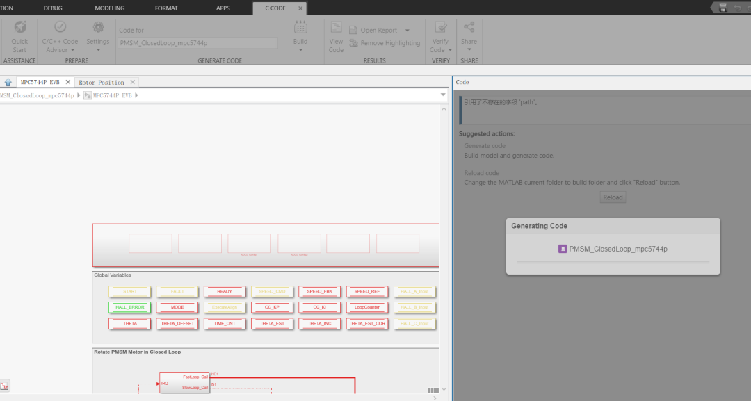Screen dimensions: 751x401
Task: Click the viewmarks strip icon at canvas corner
Action: [433, 390]
